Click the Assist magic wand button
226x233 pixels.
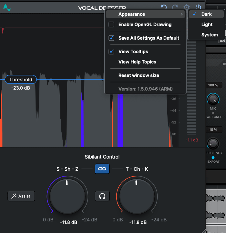click(x=21, y=196)
